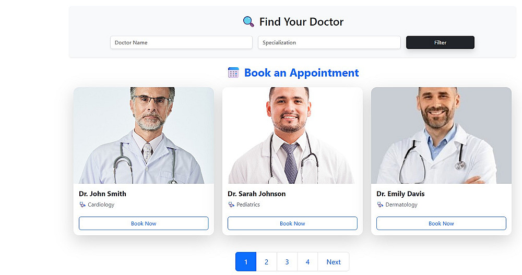Focus the Doctor Name input field
This screenshot has height=275, width=522.
click(x=181, y=43)
